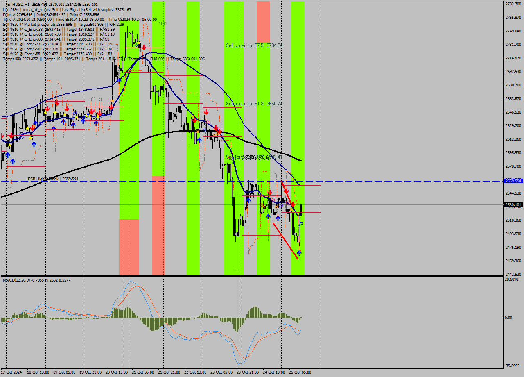Click MACD scale value -35.8995
Image resolution: width=524 pixels, height=377 pixels.
tap(513, 366)
